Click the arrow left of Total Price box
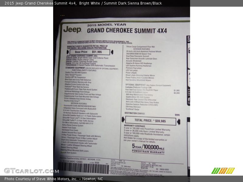This screenshot has height=182, width=243. [123, 120]
